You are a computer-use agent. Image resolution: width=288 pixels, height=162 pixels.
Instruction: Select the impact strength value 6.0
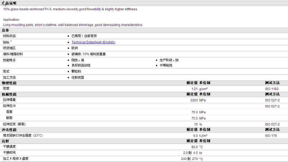195,135
